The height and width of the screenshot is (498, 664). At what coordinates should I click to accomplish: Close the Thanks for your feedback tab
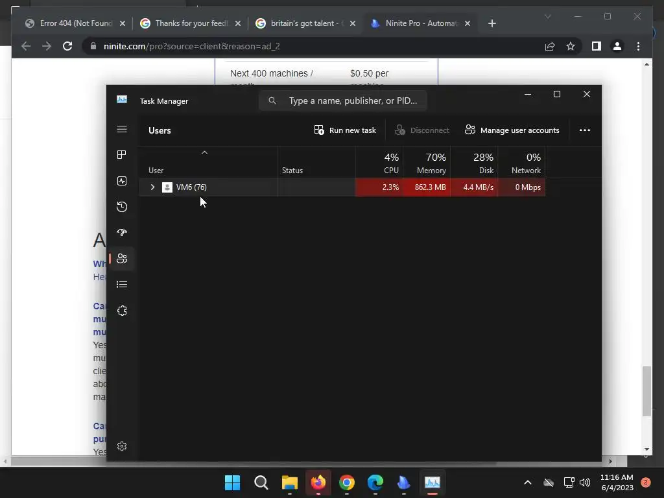tap(238, 23)
